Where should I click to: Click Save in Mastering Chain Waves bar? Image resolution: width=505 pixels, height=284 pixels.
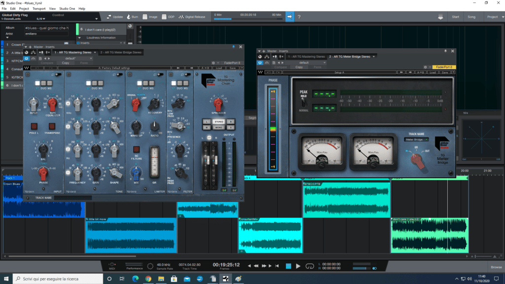[233, 68]
